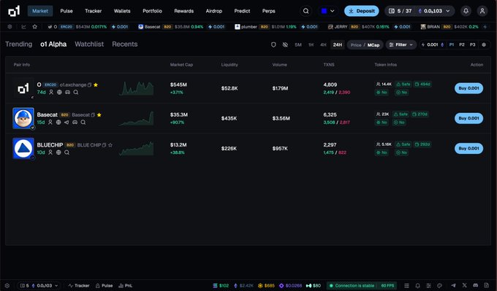The image size is (497, 291).
Task: Switch to the Watchlist tab
Action: (x=89, y=44)
